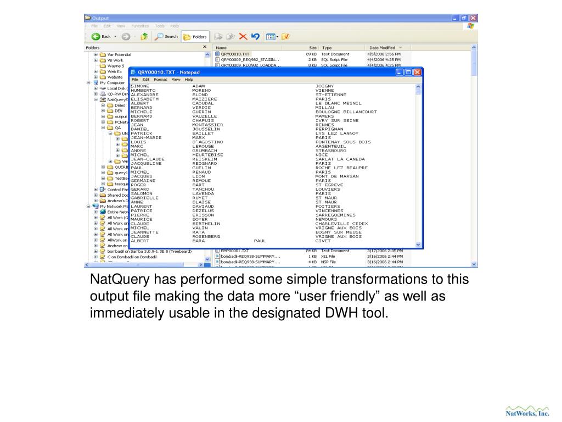Click the Move To toolbar icon

point(218,37)
